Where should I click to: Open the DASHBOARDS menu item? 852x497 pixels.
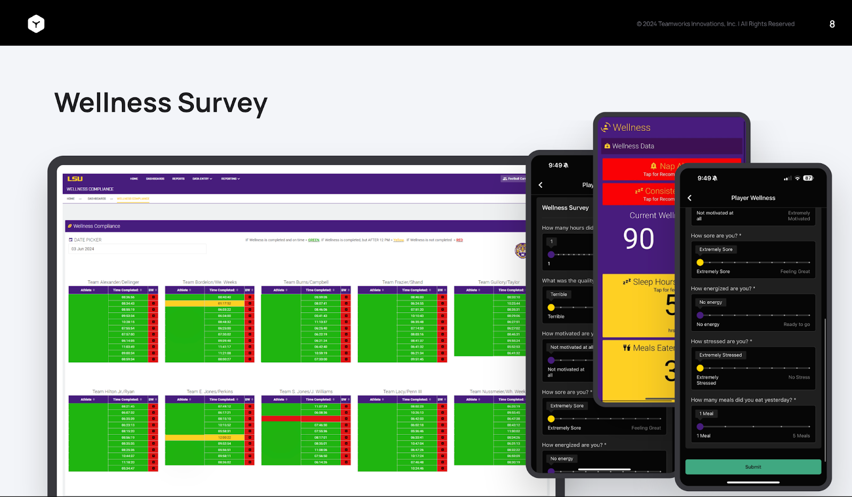(x=155, y=179)
